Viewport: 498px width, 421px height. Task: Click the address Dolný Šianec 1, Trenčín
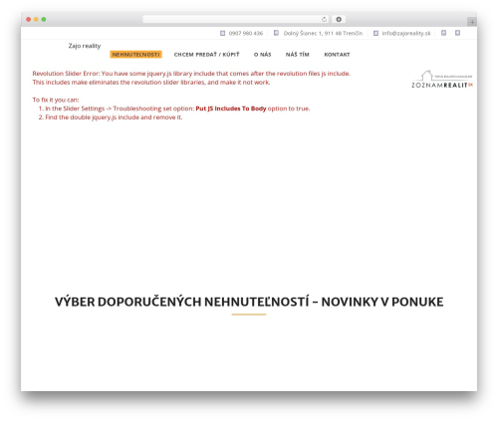click(x=323, y=33)
